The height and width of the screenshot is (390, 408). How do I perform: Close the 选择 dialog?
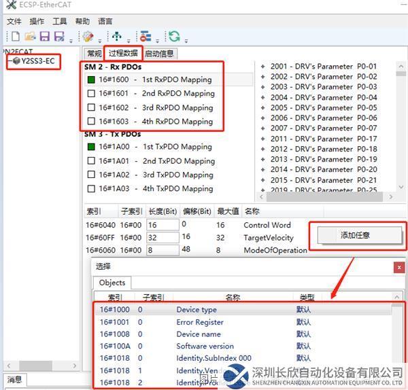coord(399,267)
